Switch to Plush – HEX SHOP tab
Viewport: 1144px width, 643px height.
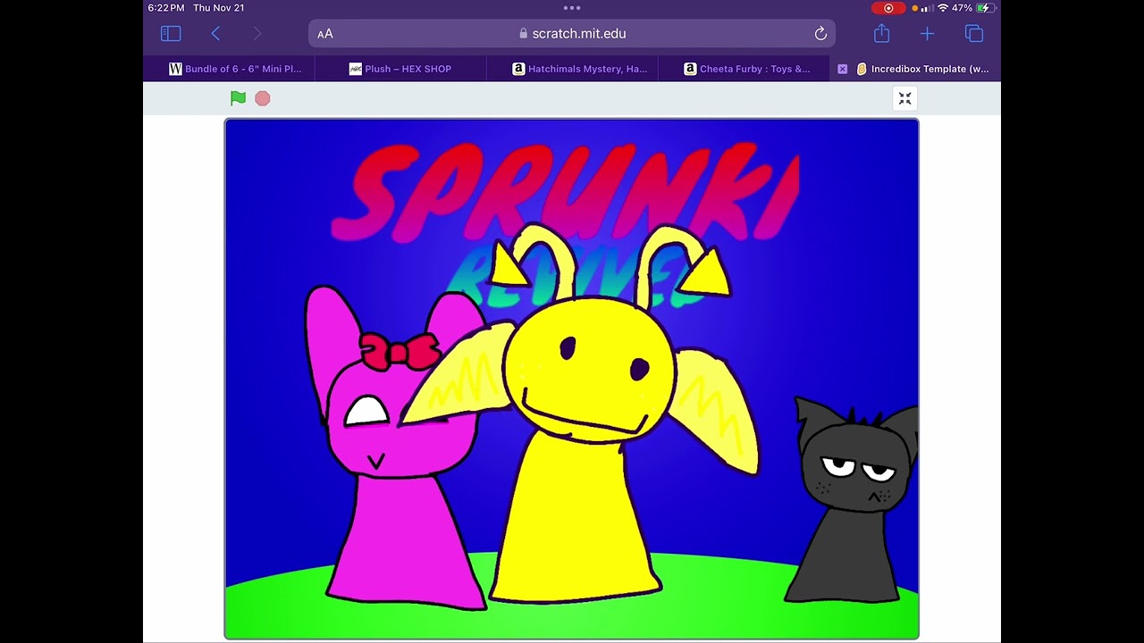point(400,69)
